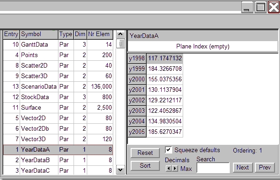280x180 pixels.
Task: Select the value 184.3266708
Action: coord(164,69)
